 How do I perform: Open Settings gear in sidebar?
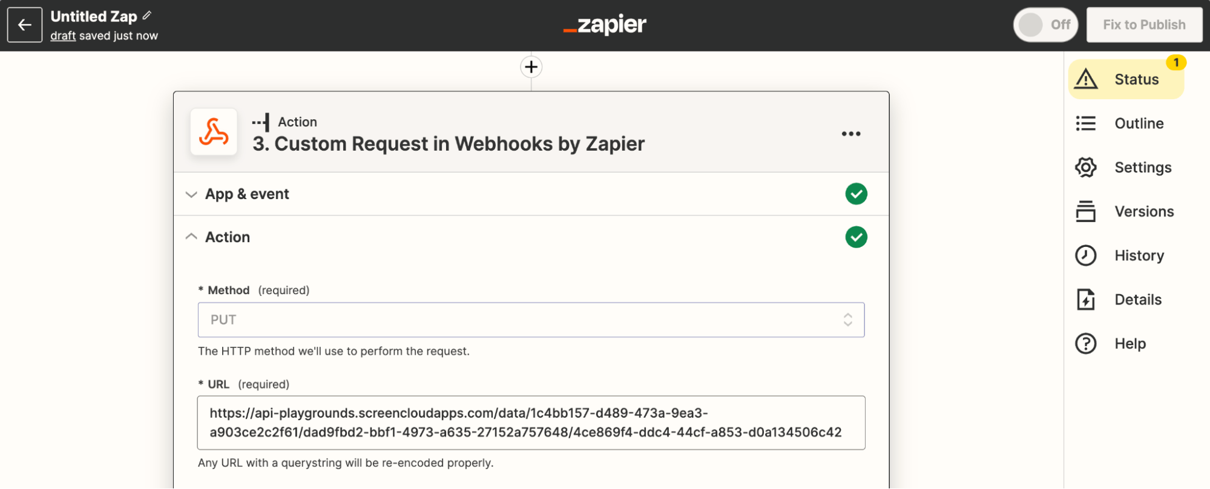1086,168
